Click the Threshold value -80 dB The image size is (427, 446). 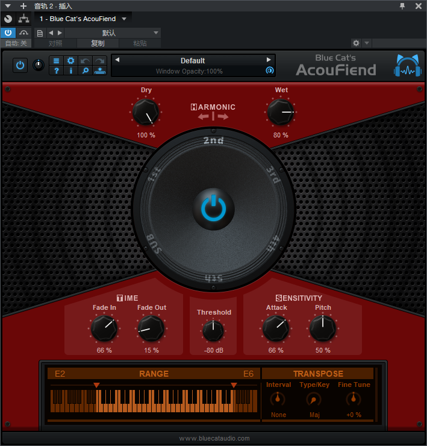pos(213,350)
